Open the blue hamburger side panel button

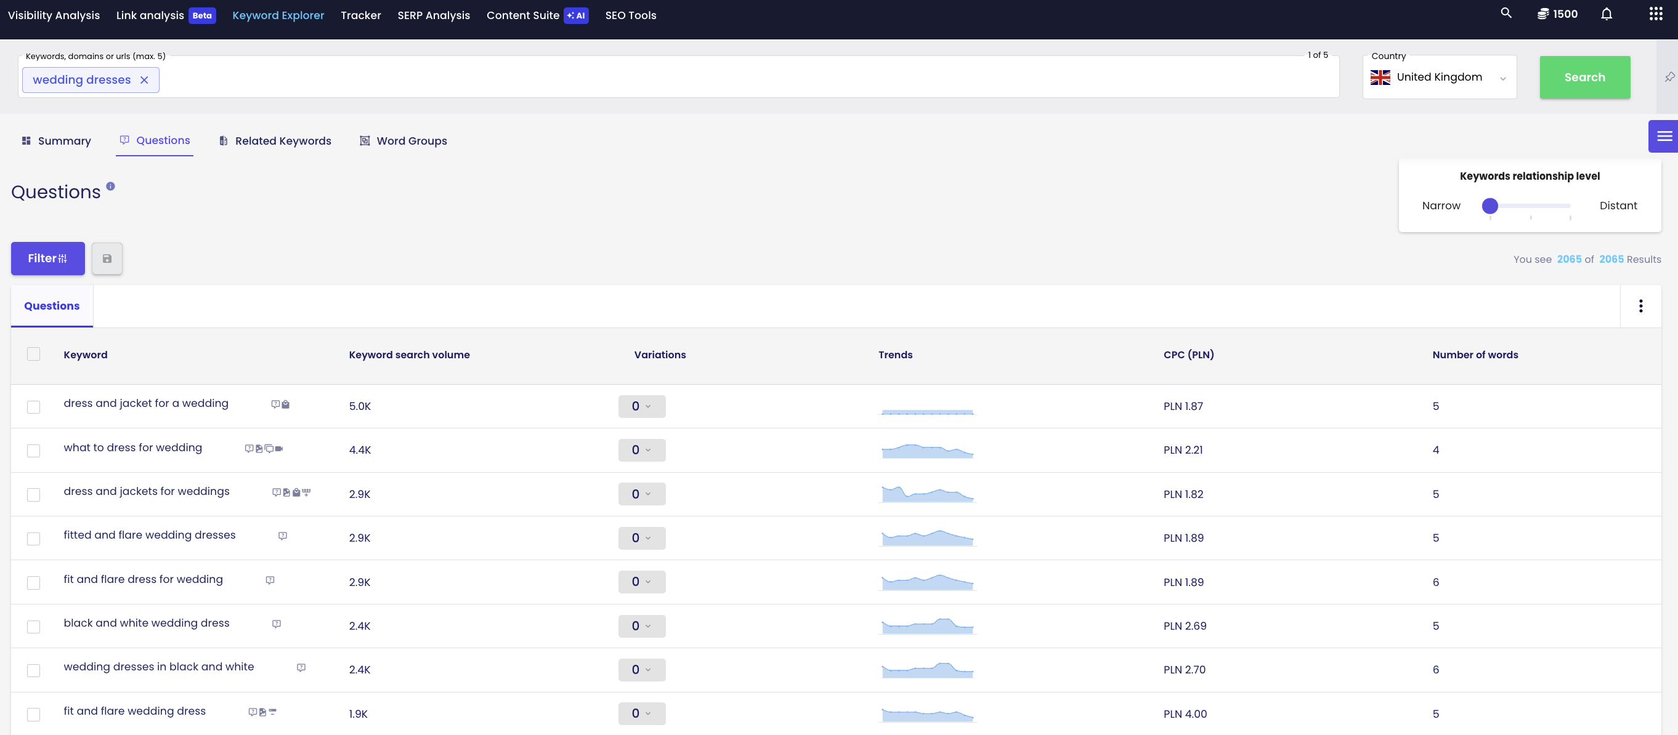pyautogui.click(x=1664, y=136)
